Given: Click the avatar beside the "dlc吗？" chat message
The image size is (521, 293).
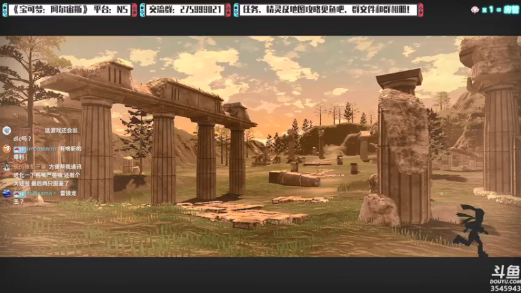Looking at the screenshot, I should click(x=7, y=131).
